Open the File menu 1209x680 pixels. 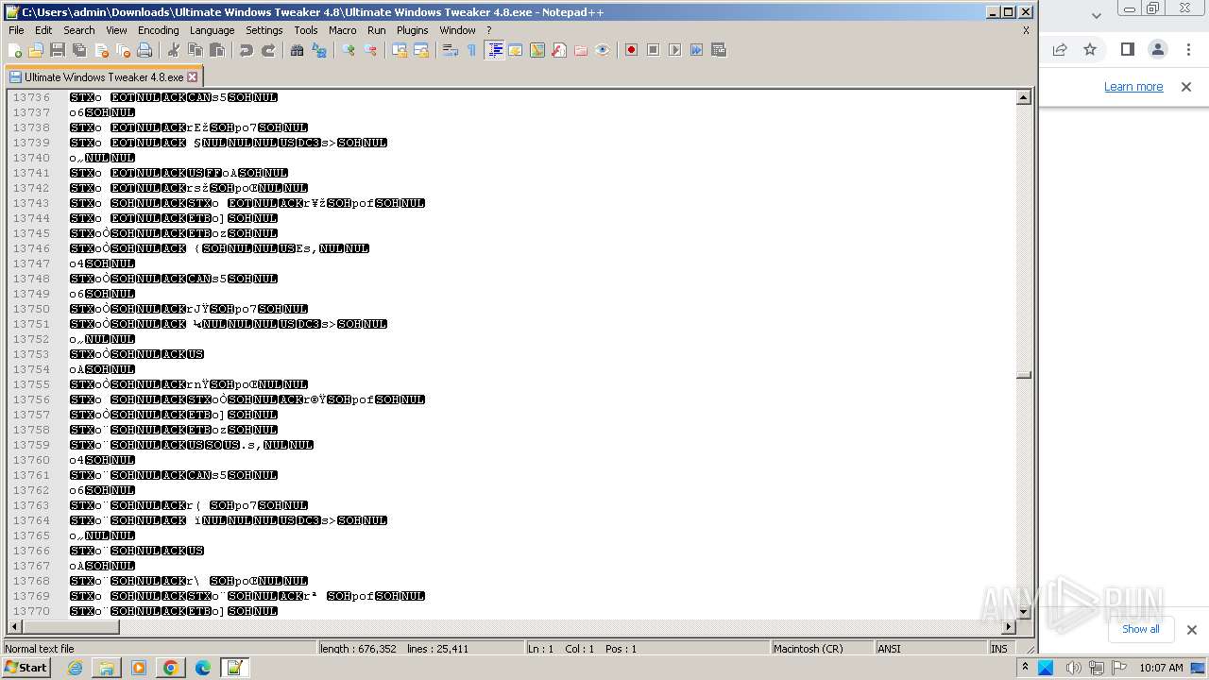16,30
